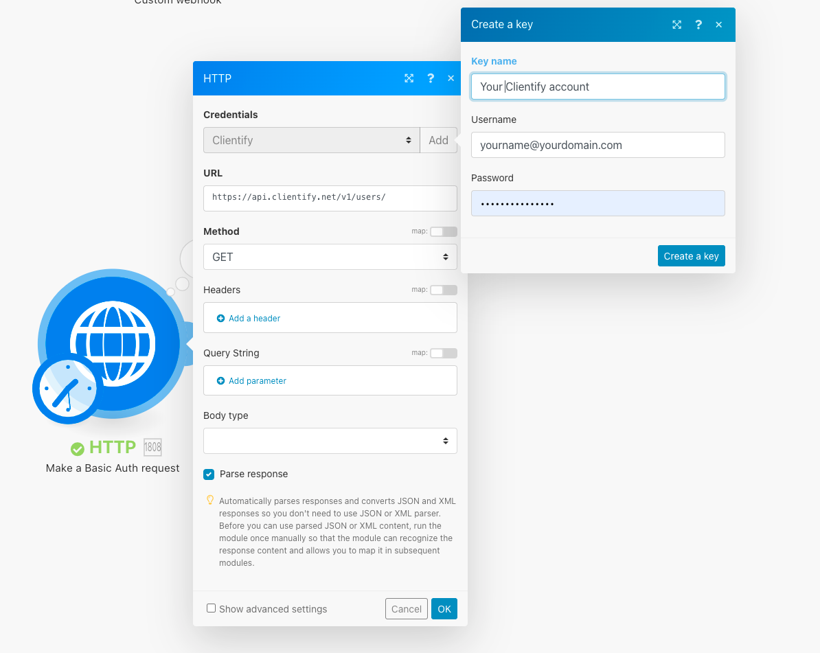Open the Method GET dropdown
Viewport: 820px width, 653px height.
(330, 257)
